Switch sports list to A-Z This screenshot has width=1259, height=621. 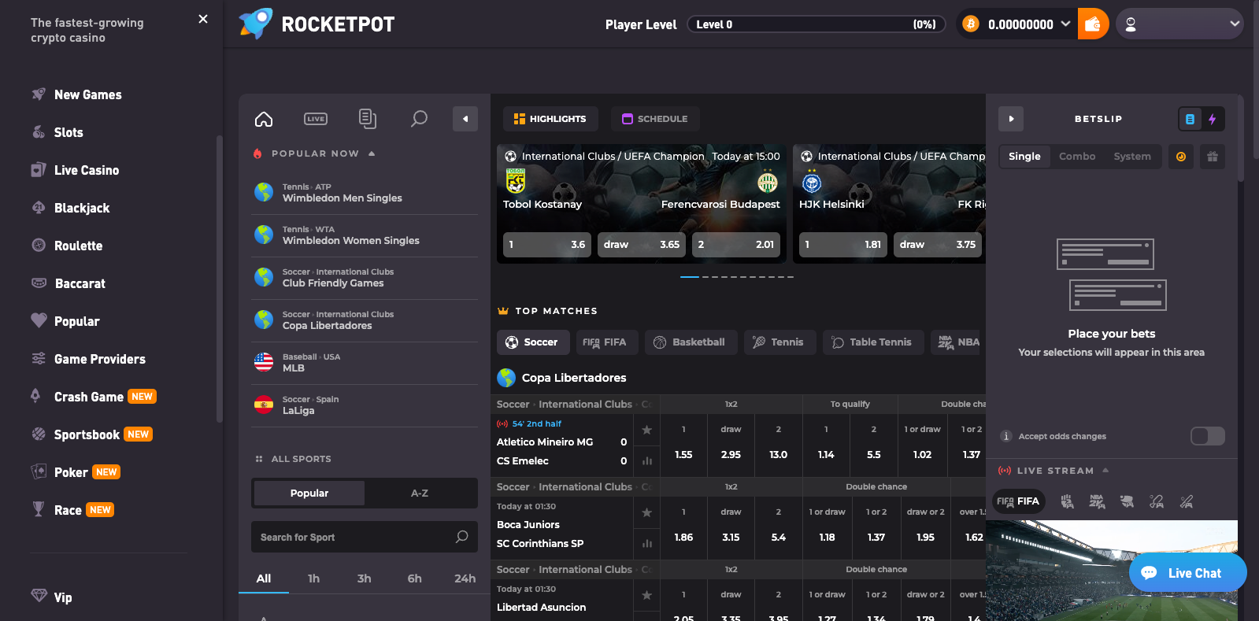(x=420, y=493)
